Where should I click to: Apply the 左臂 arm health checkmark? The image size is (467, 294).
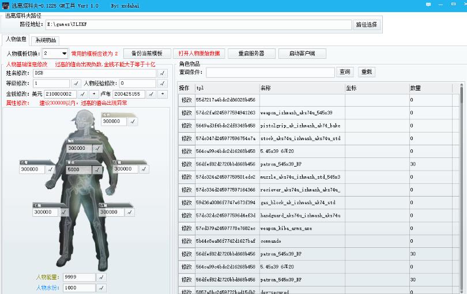click(144, 169)
